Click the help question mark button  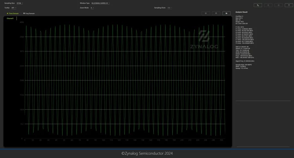(x=289, y=5)
